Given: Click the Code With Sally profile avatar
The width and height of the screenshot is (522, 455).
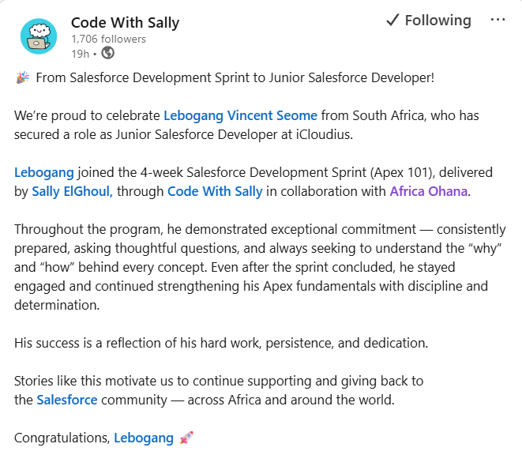Looking at the screenshot, I should pyautogui.click(x=36, y=36).
